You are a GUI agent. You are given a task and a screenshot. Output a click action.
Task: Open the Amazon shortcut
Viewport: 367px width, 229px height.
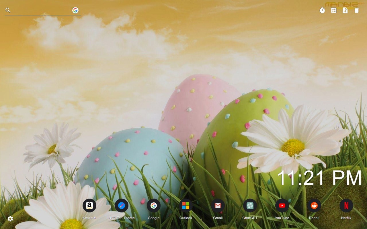coord(89,206)
